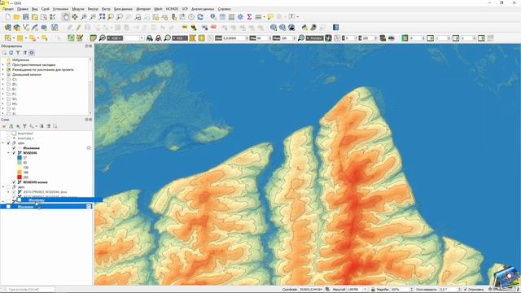Toggle visibility of the dem group

(x=9, y=187)
